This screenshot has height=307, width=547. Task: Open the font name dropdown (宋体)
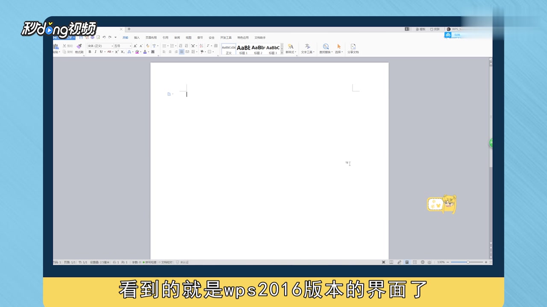(x=112, y=46)
